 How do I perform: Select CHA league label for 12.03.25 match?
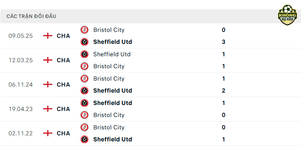[x=63, y=60]
